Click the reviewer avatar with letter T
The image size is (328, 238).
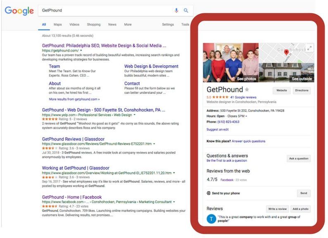pos(211,219)
